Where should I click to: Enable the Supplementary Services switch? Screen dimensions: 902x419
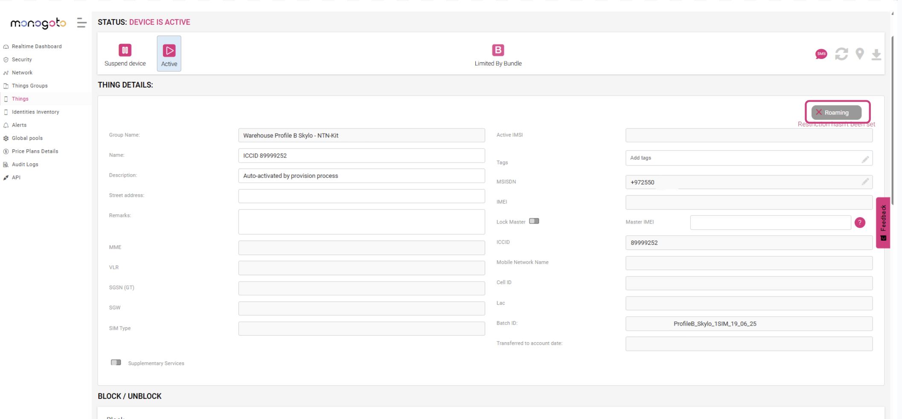click(116, 363)
